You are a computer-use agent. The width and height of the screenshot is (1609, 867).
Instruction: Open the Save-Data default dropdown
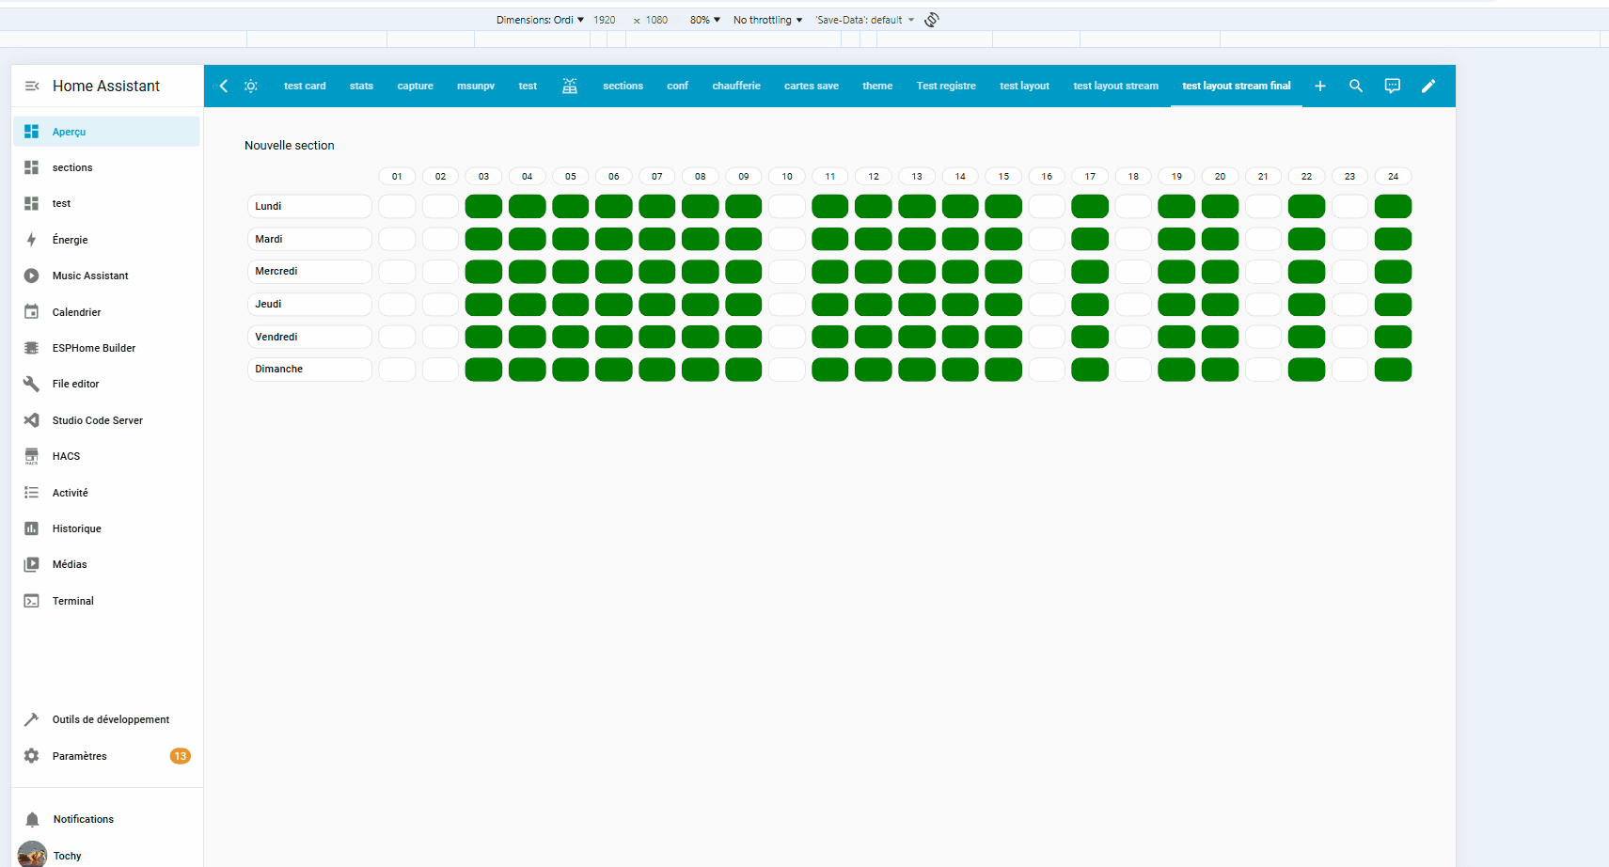865,20
